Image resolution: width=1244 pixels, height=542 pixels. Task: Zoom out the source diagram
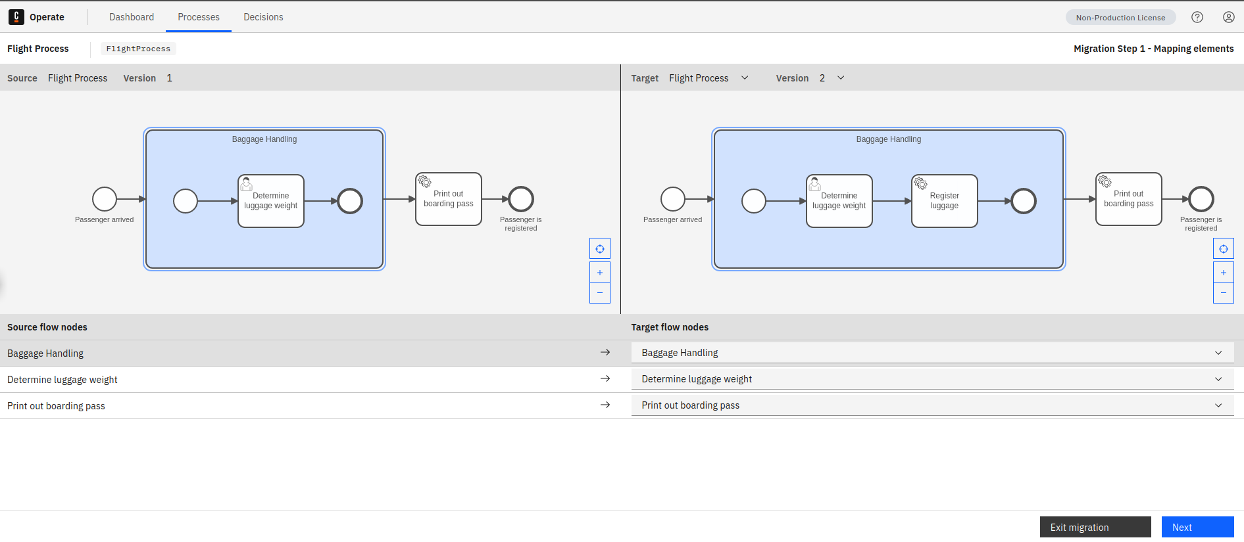(x=600, y=293)
